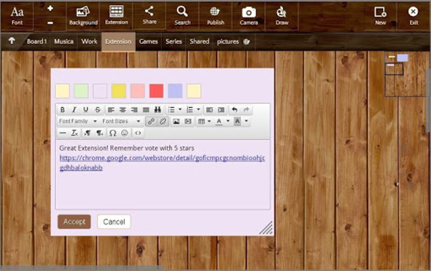This screenshot has height=271, width=431.
Task: Choose the light green note color
Action: [x=81, y=91]
